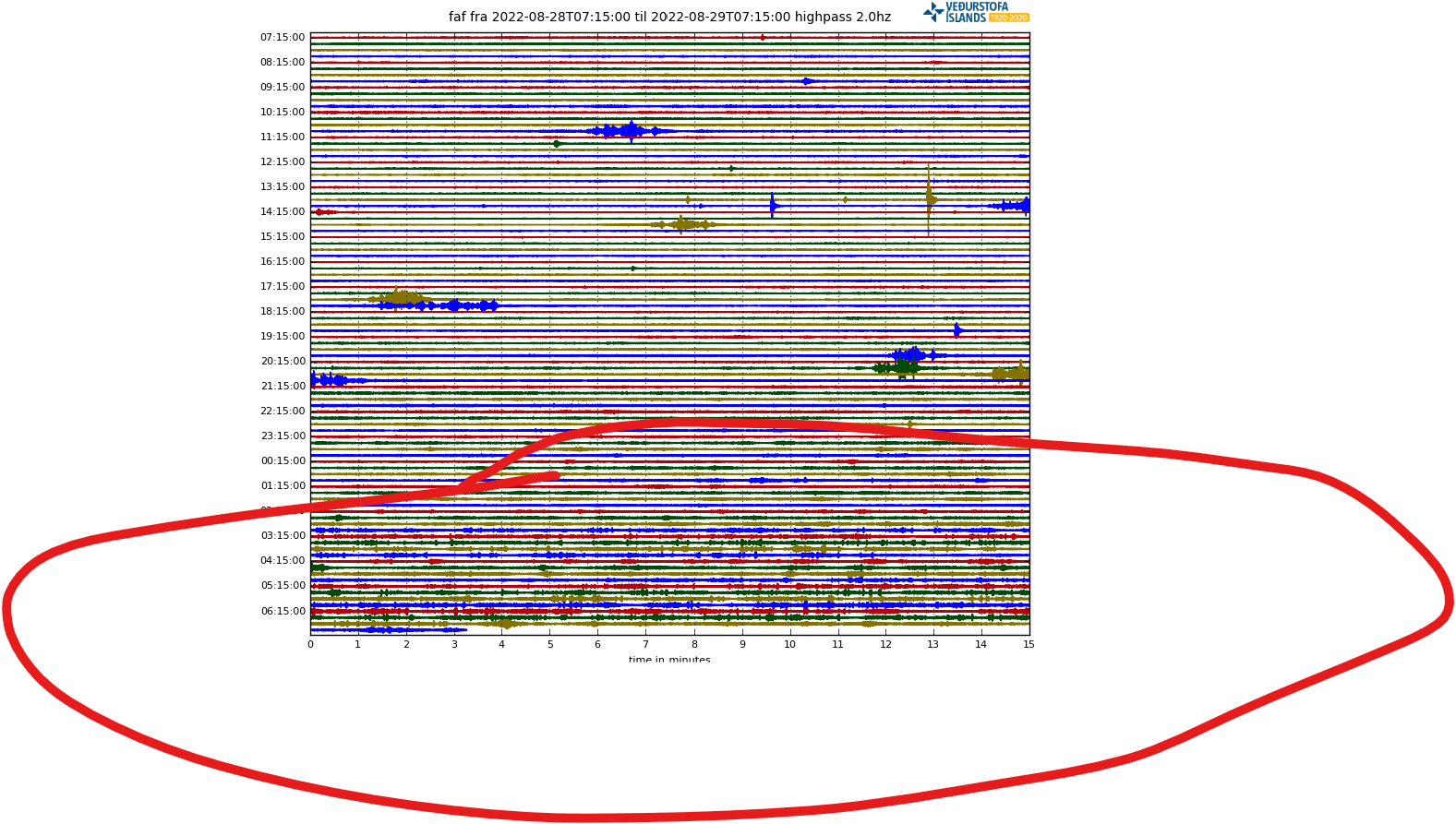Click the 04:15:00 time label

[x=283, y=561]
